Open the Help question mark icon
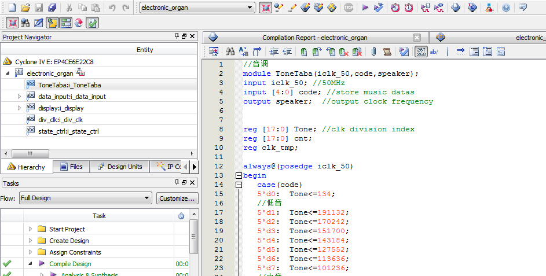Screen dimensions: 546x276 point(506,8)
